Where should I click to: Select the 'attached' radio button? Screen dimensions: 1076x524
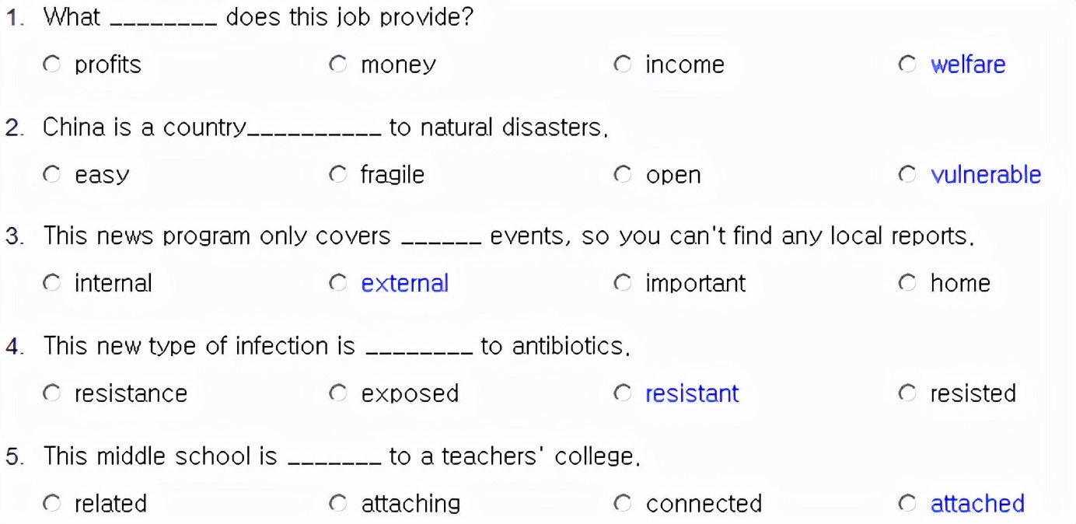tap(907, 504)
